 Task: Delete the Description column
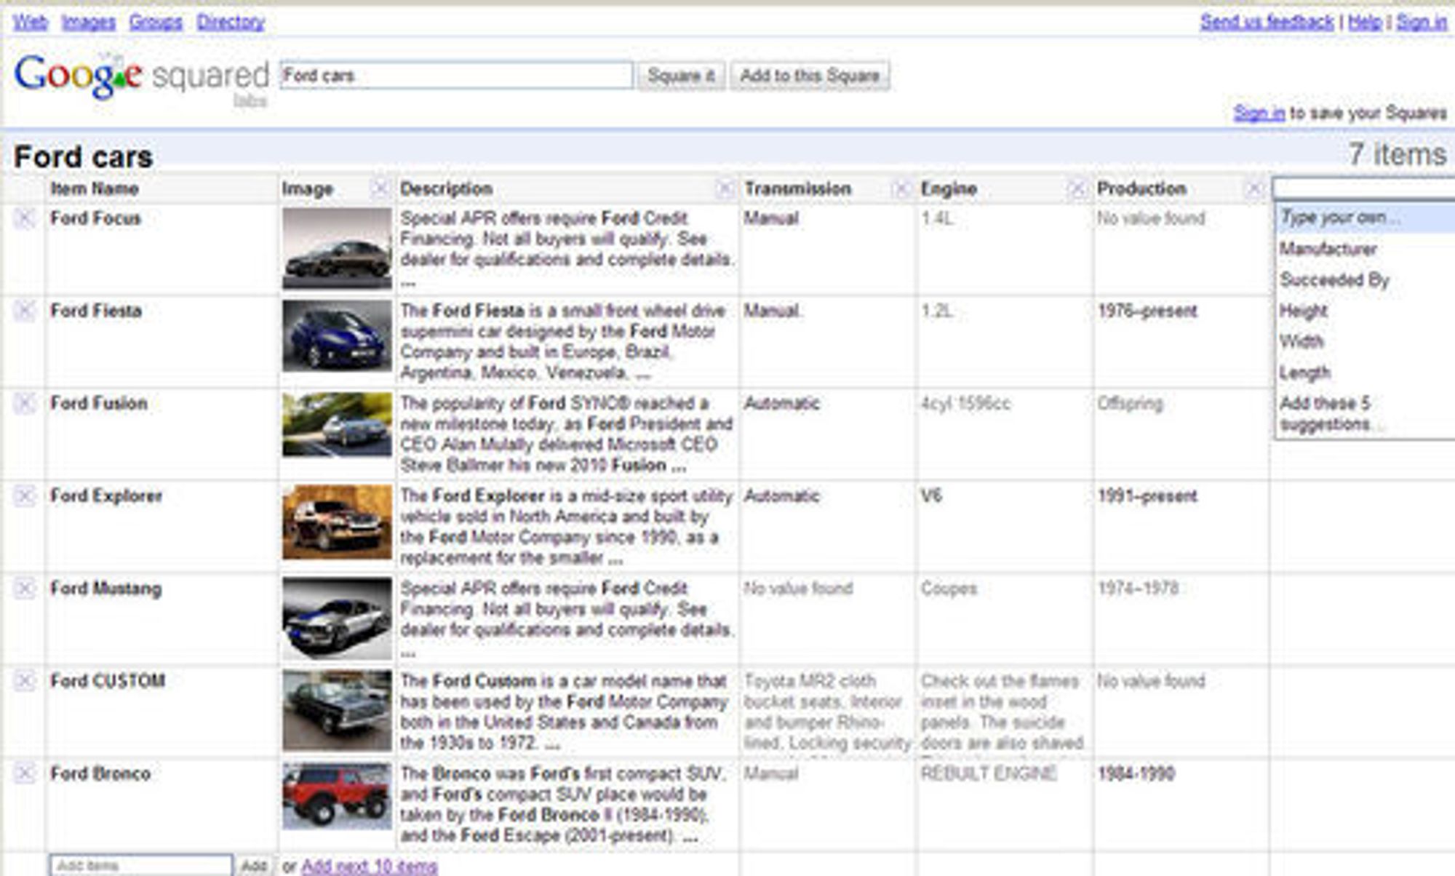coord(725,189)
